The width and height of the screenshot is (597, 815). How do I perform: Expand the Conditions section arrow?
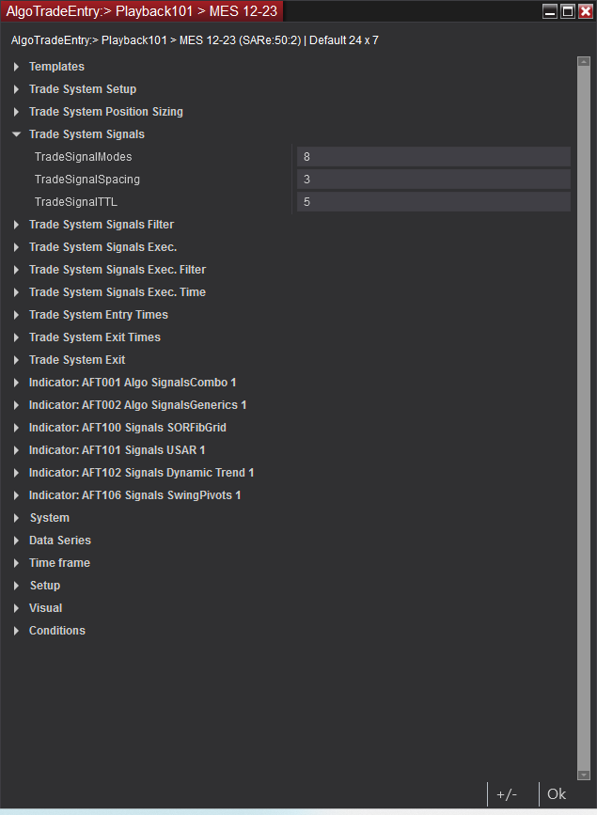[16, 631]
